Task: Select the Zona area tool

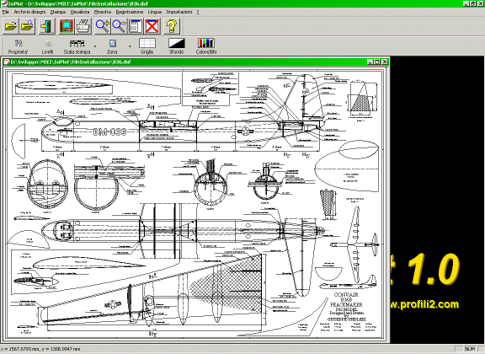Action: click(112, 46)
